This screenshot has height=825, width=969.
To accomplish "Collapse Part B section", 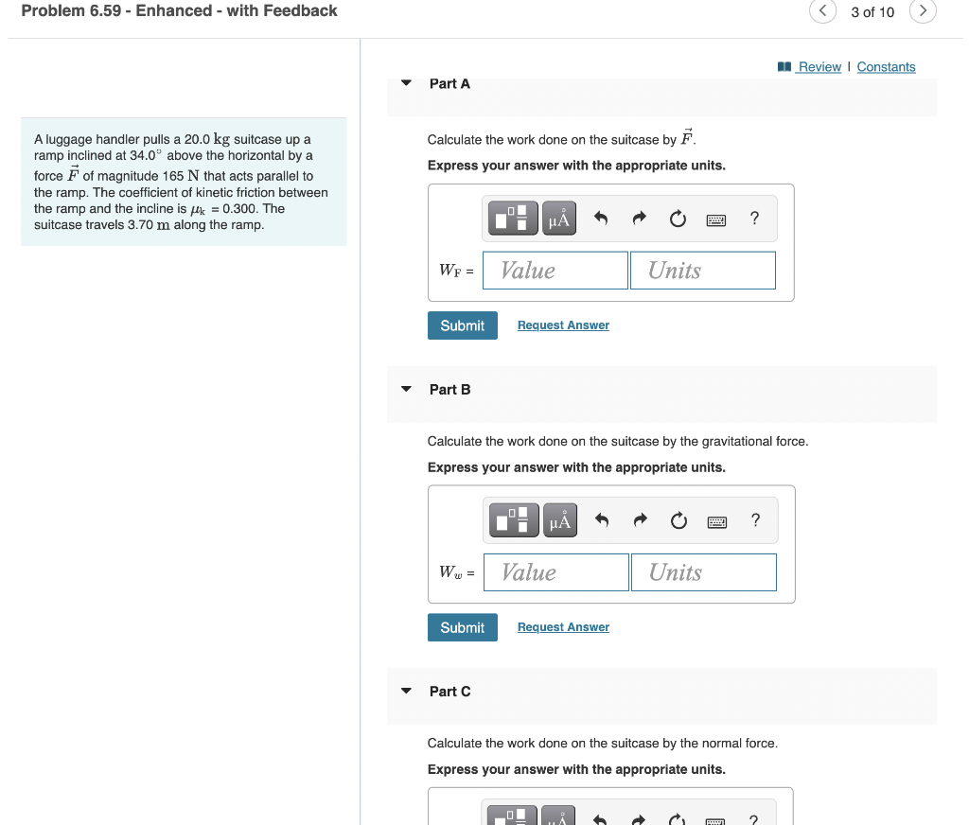I will point(406,390).
